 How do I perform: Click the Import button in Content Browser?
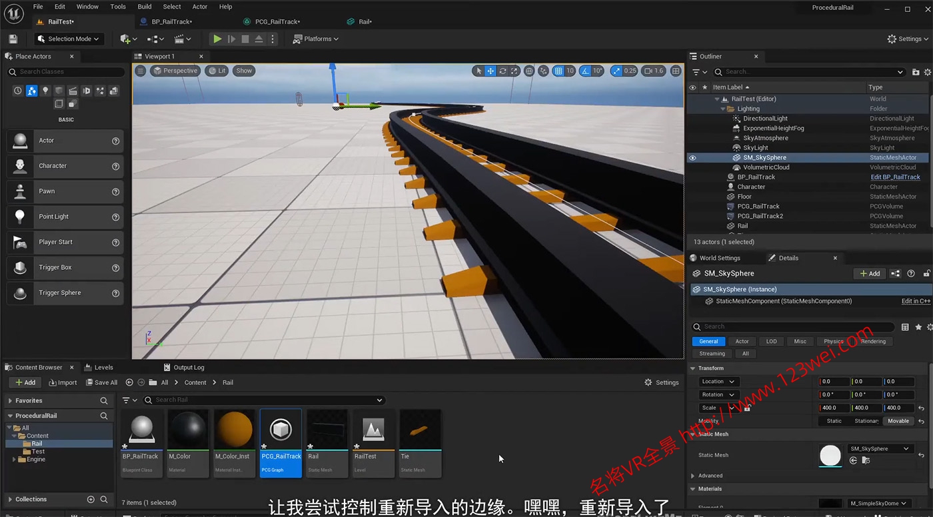(x=63, y=382)
